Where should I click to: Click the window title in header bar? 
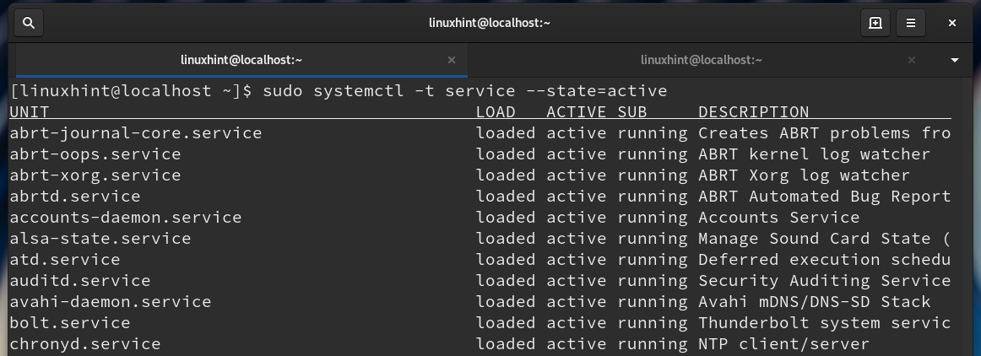490,24
